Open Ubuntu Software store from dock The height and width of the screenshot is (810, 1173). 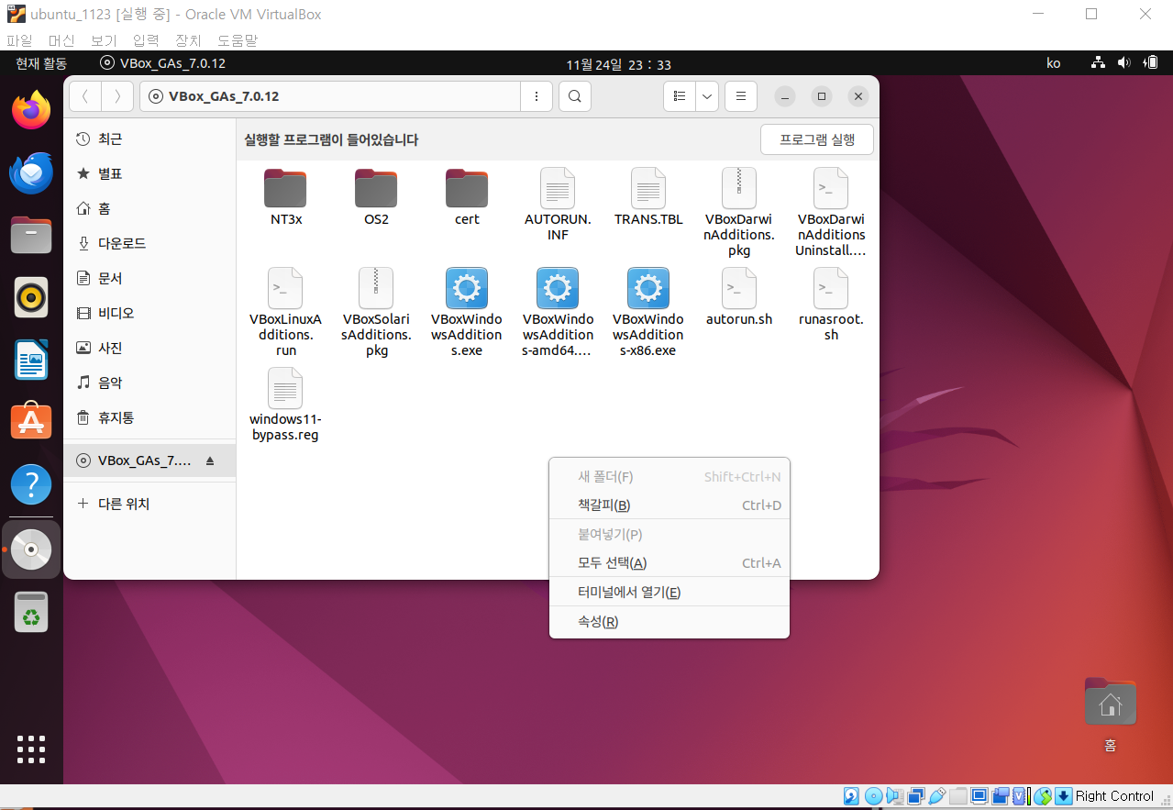point(31,421)
